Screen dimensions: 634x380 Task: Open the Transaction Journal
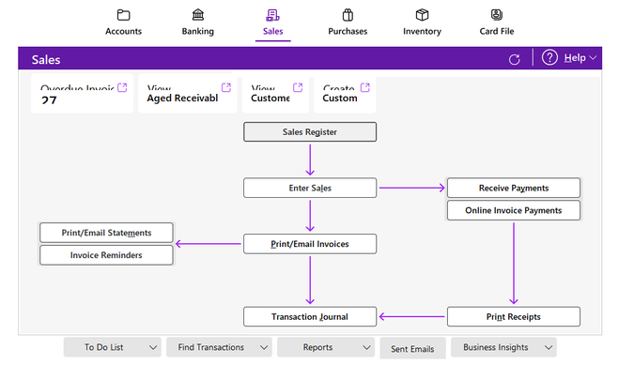(x=309, y=316)
